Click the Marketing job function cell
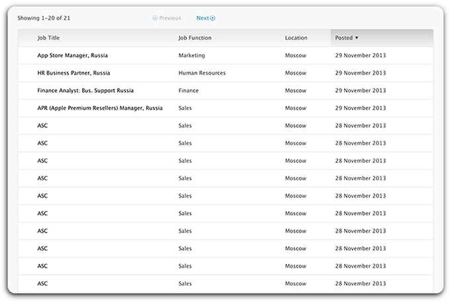The height and width of the screenshot is (301, 450). [x=192, y=55]
